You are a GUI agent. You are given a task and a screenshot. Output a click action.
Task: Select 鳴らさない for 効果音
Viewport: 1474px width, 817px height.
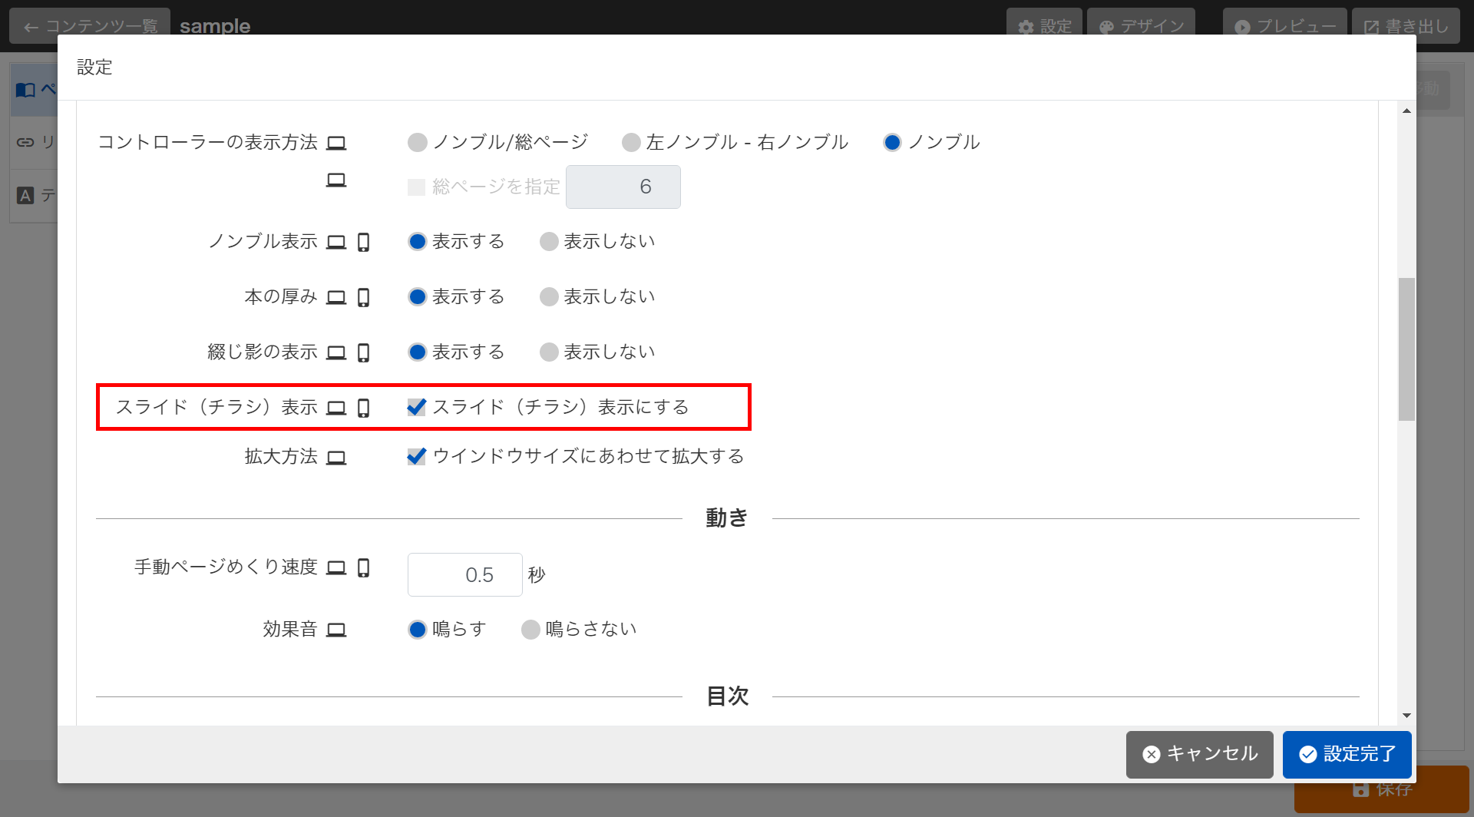click(530, 630)
